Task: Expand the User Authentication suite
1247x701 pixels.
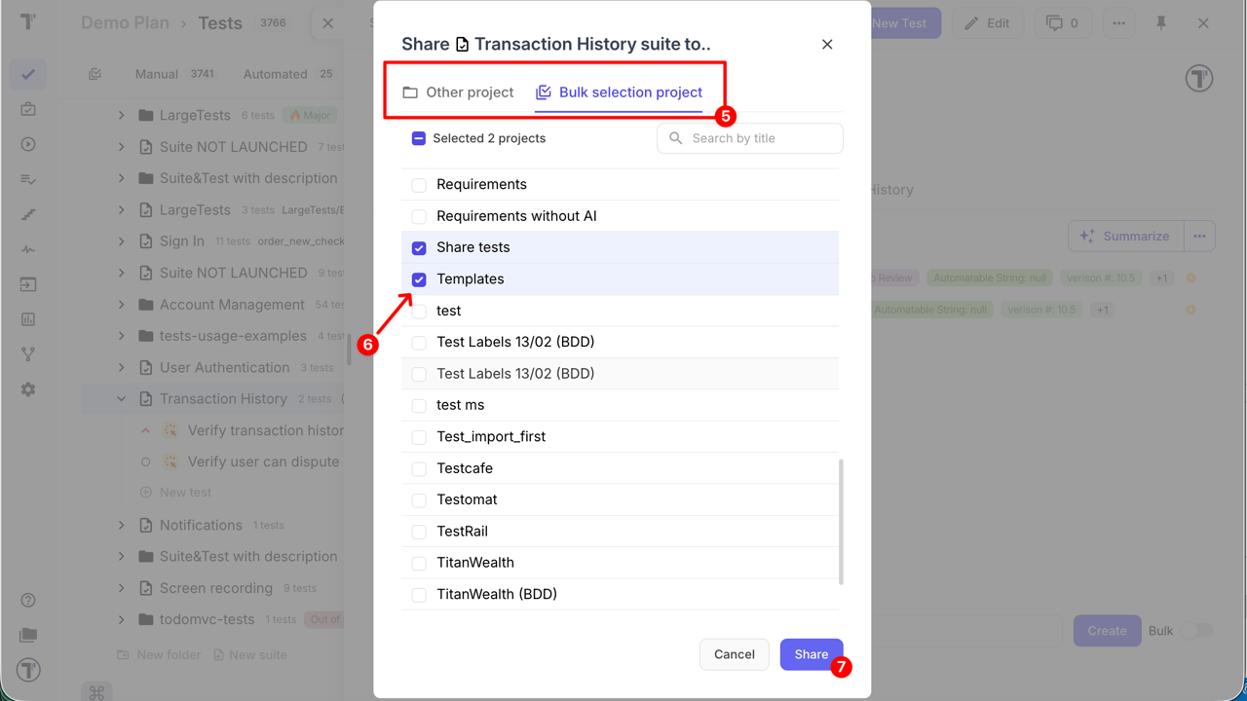Action: pyautogui.click(x=122, y=368)
